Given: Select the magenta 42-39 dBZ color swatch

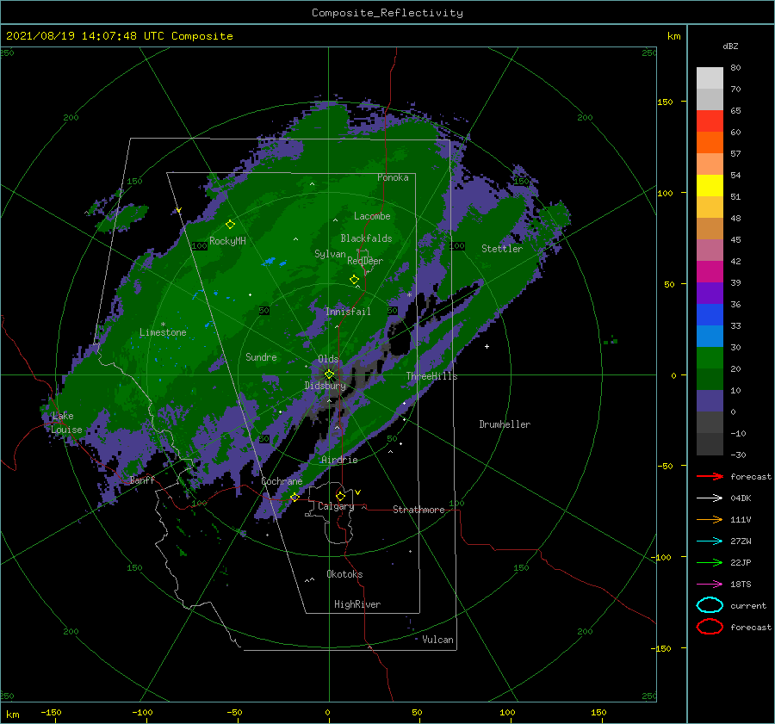Looking at the screenshot, I should (x=710, y=272).
